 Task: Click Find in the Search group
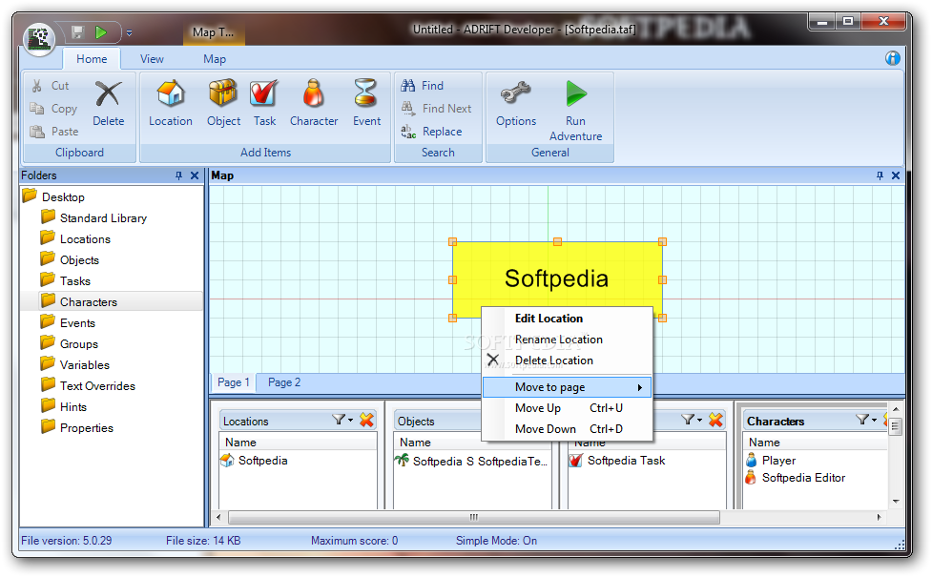423,86
